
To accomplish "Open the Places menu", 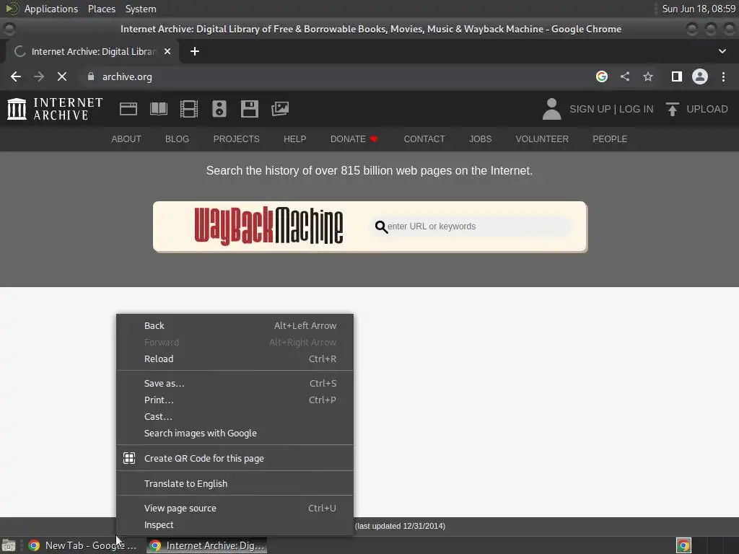I will pyautogui.click(x=102, y=9).
